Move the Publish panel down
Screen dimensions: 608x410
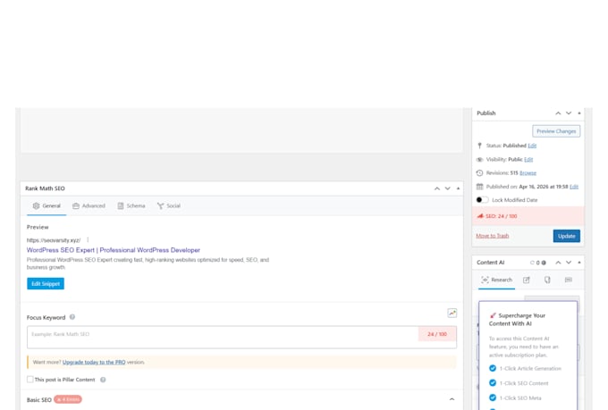pyautogui.click(x=569, y=113)
